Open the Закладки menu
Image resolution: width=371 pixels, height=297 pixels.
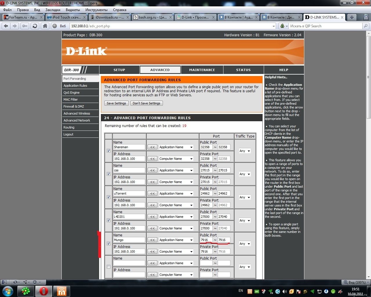53,10
